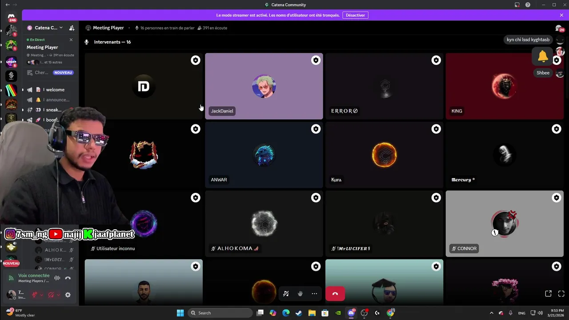The image size is (569, 320).
Task: Select the ALHOKOMA speaker tile
Action: pyautogui.click(x=264, y=224)
